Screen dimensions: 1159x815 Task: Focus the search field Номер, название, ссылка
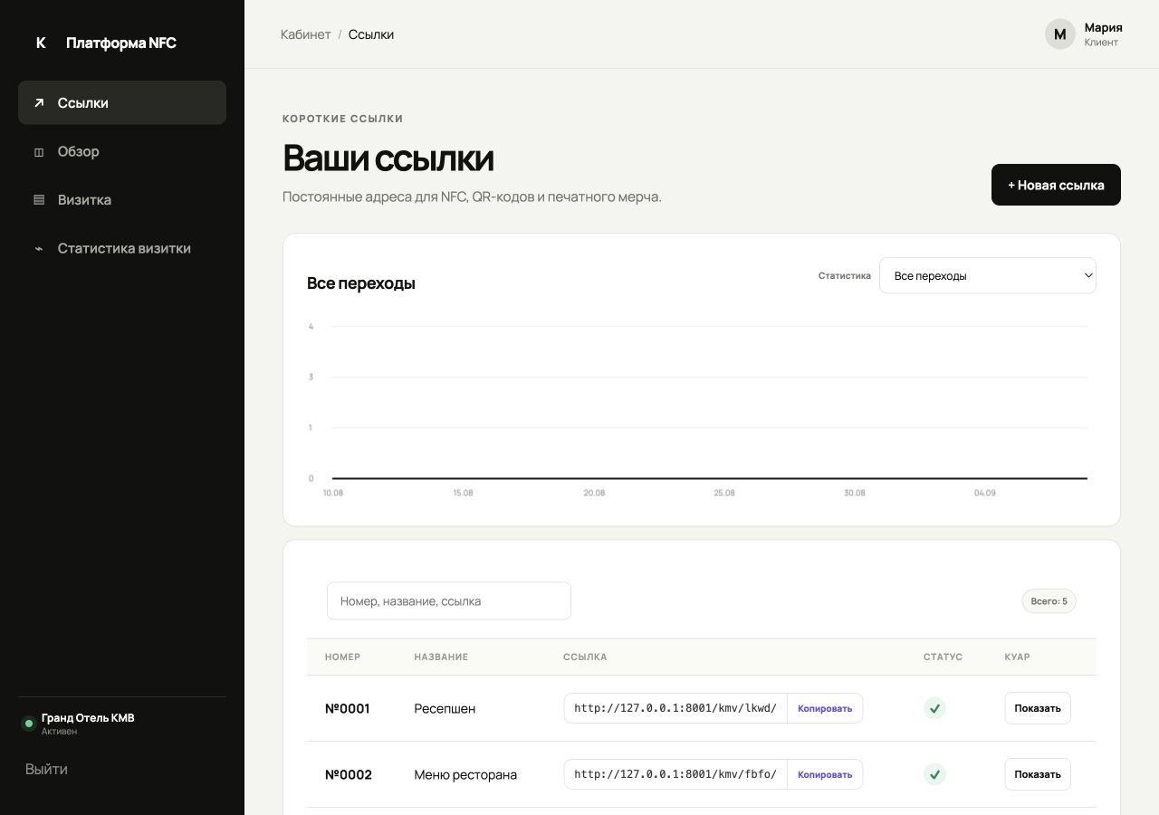449,601
